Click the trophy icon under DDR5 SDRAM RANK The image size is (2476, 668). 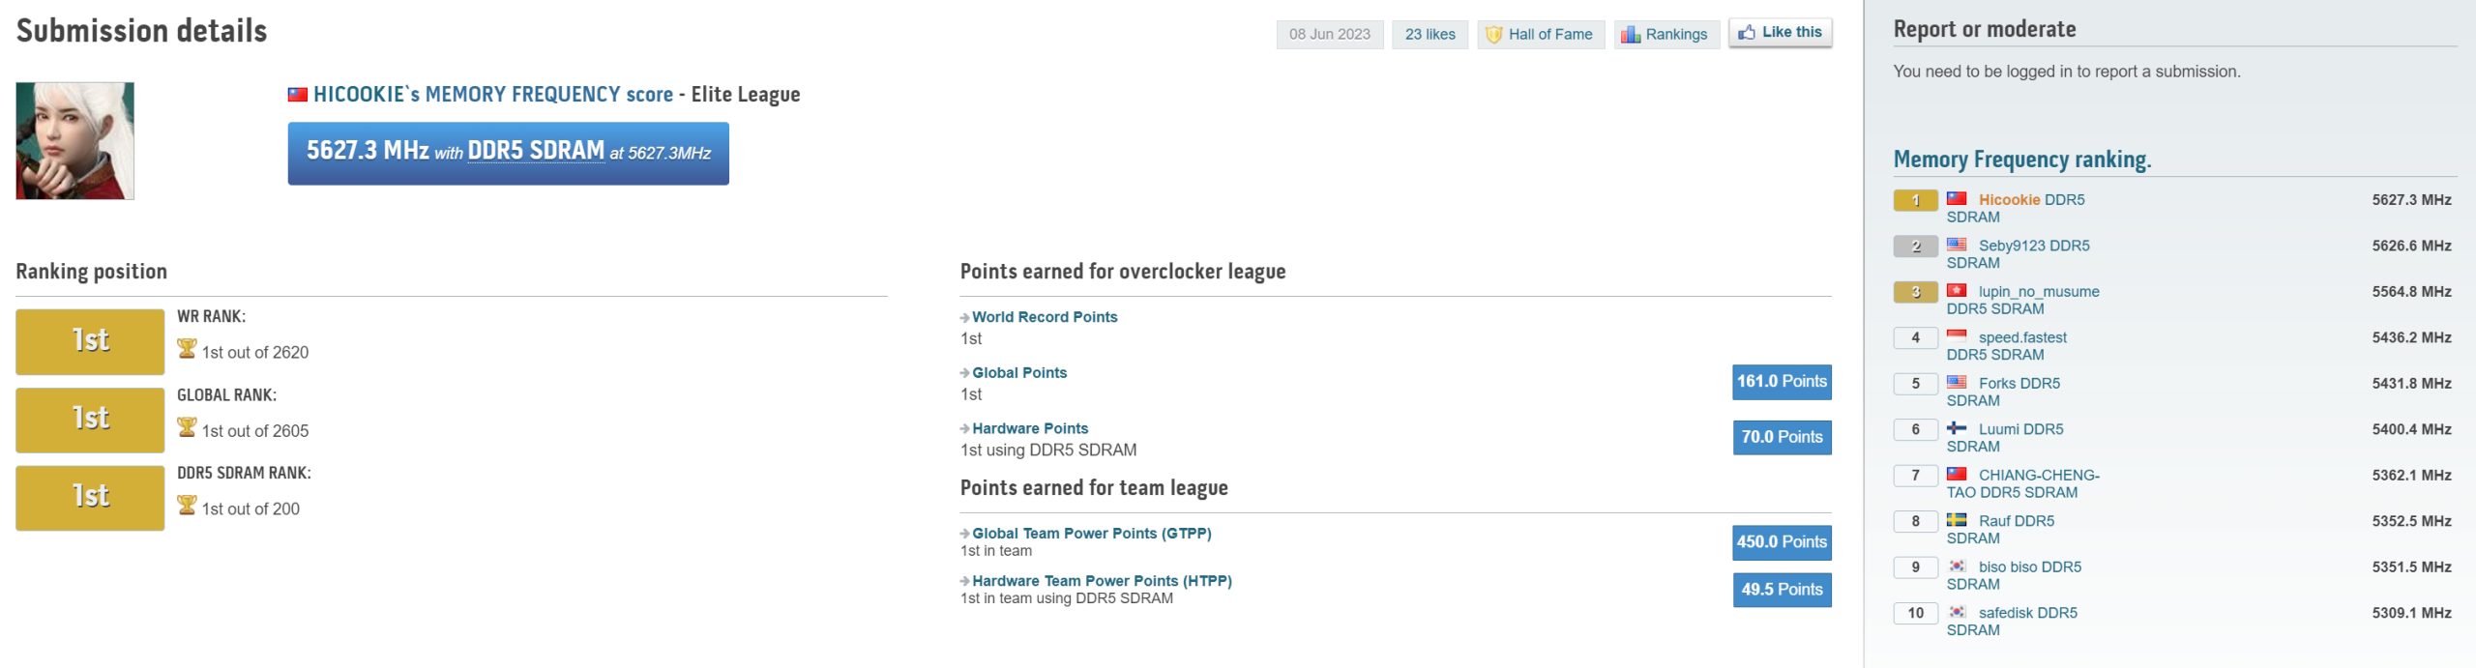tap(187, 506)
